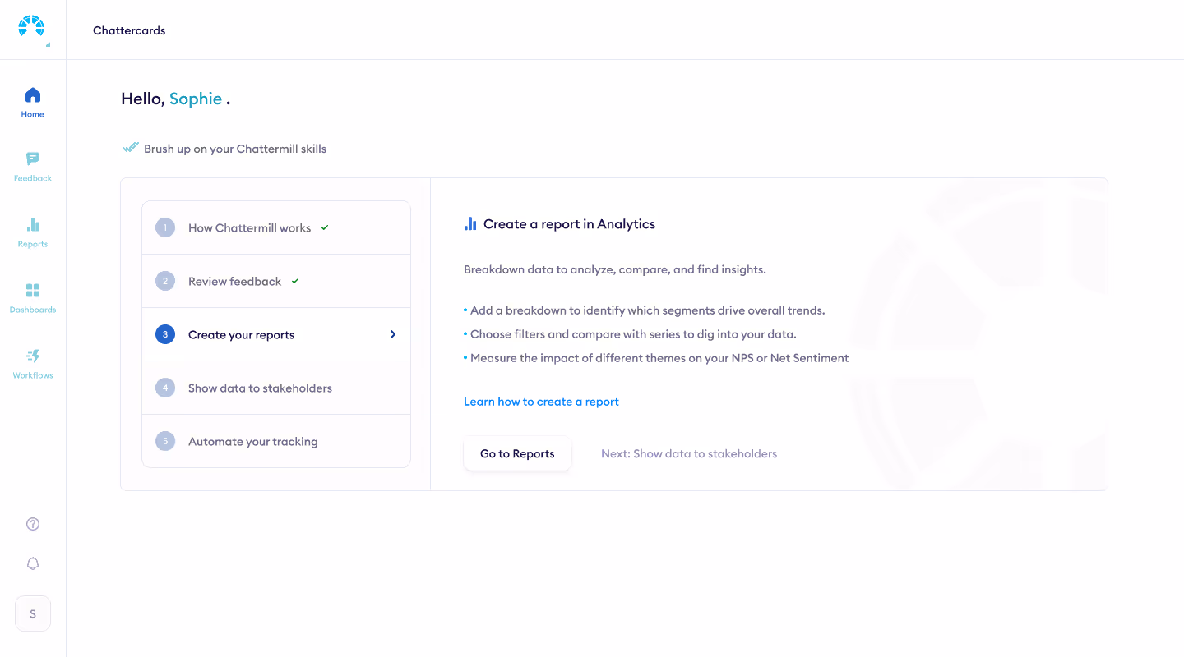The width and height of the screenshot is (1184, 657).
Task: Open the Reports bar chart icon
Action: [x=33, y=224]
